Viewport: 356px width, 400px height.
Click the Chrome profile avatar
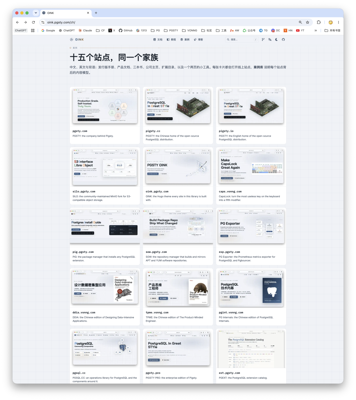tap(330, 22)
